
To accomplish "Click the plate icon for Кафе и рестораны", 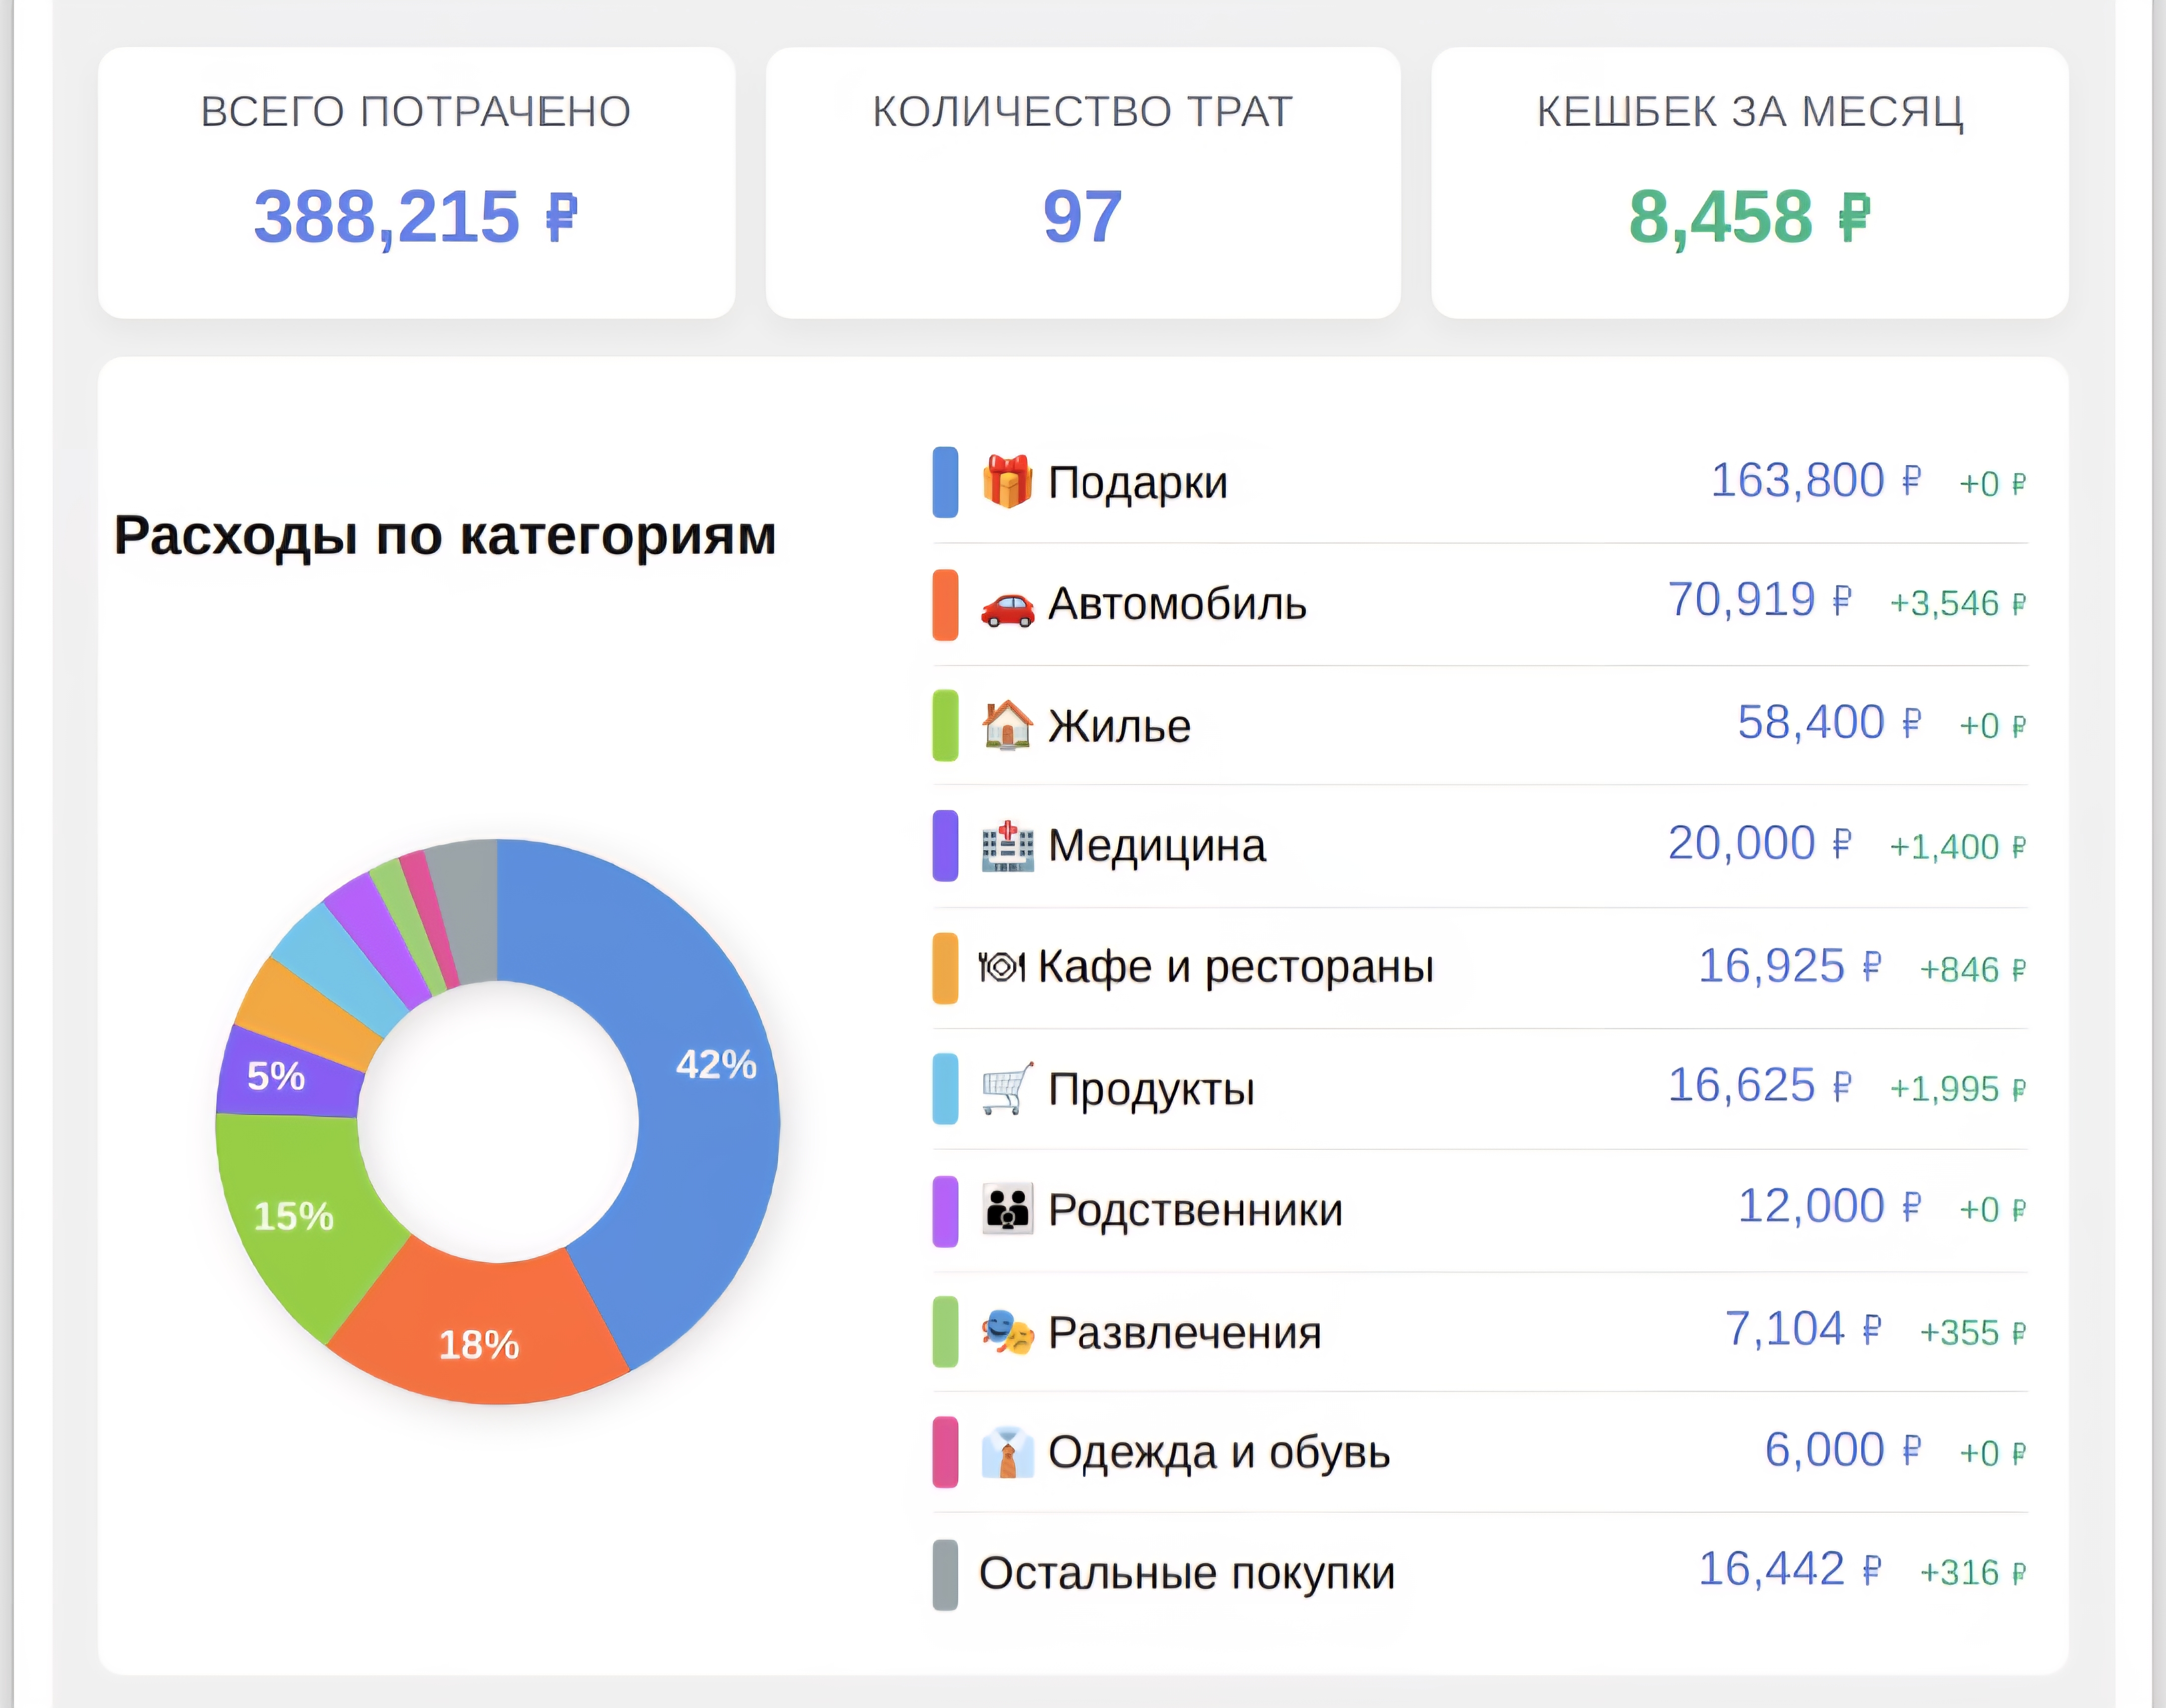I will [1001, 967].
